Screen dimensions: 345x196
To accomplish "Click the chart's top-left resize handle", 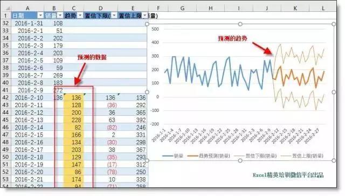I will pyautogui.click(x=147, y=24).
